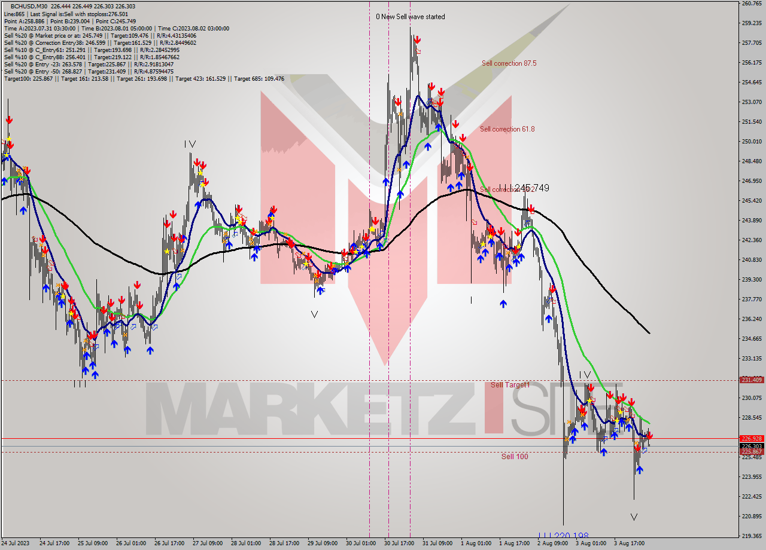Click the '30 Jul 01:00' time label
This screenshot has height=550, width=766.
[x=360, y=544]
